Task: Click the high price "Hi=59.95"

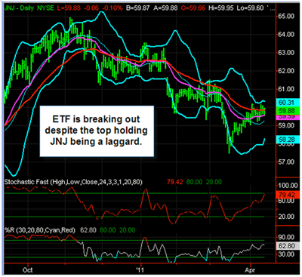Action: pyautogui.click(x=222, y=8)
